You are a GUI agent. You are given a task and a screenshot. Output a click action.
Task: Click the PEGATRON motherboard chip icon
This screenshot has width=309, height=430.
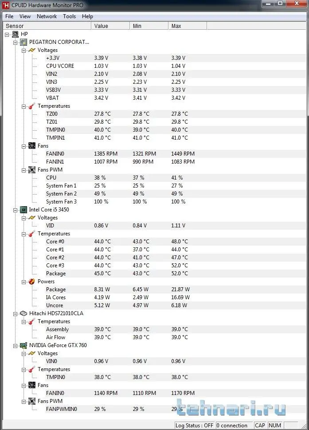23,42
